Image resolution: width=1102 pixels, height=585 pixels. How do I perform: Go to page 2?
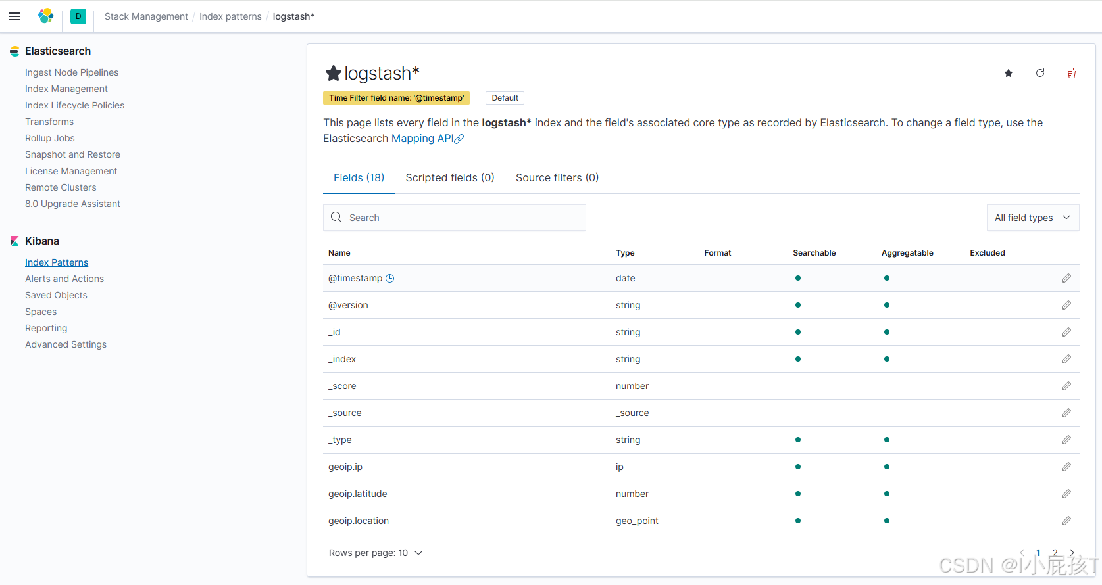[1055, 553]
